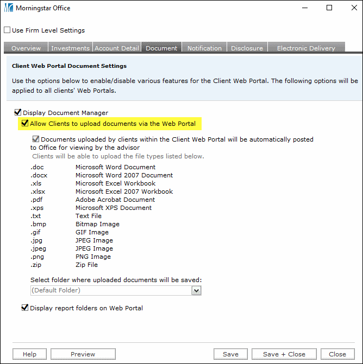Toggle Allow Clients to upload documents checkbox
Image resolution: width=363 pixels, height=364 pixels.
[24, 124]
